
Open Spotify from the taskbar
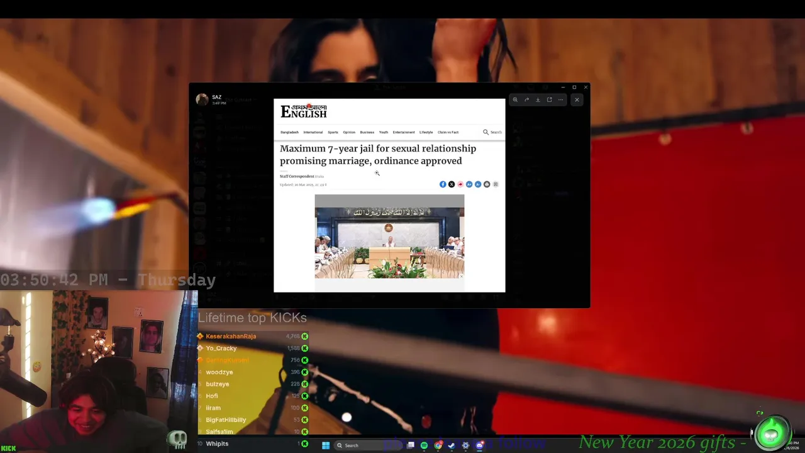click(x=424, y=445)
